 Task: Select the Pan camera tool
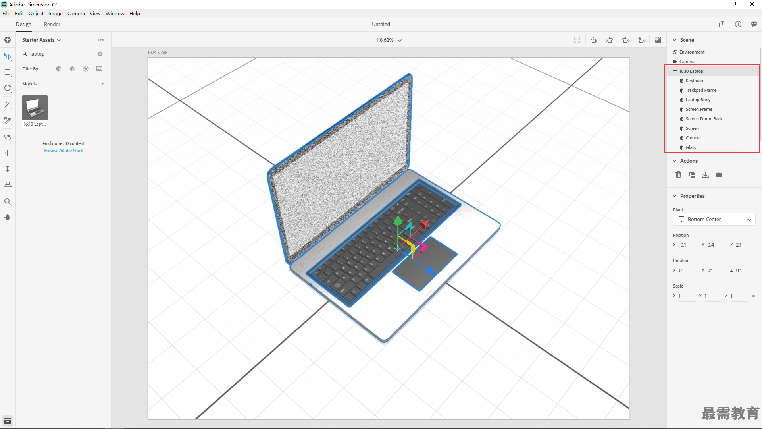[x=8, y=153]
